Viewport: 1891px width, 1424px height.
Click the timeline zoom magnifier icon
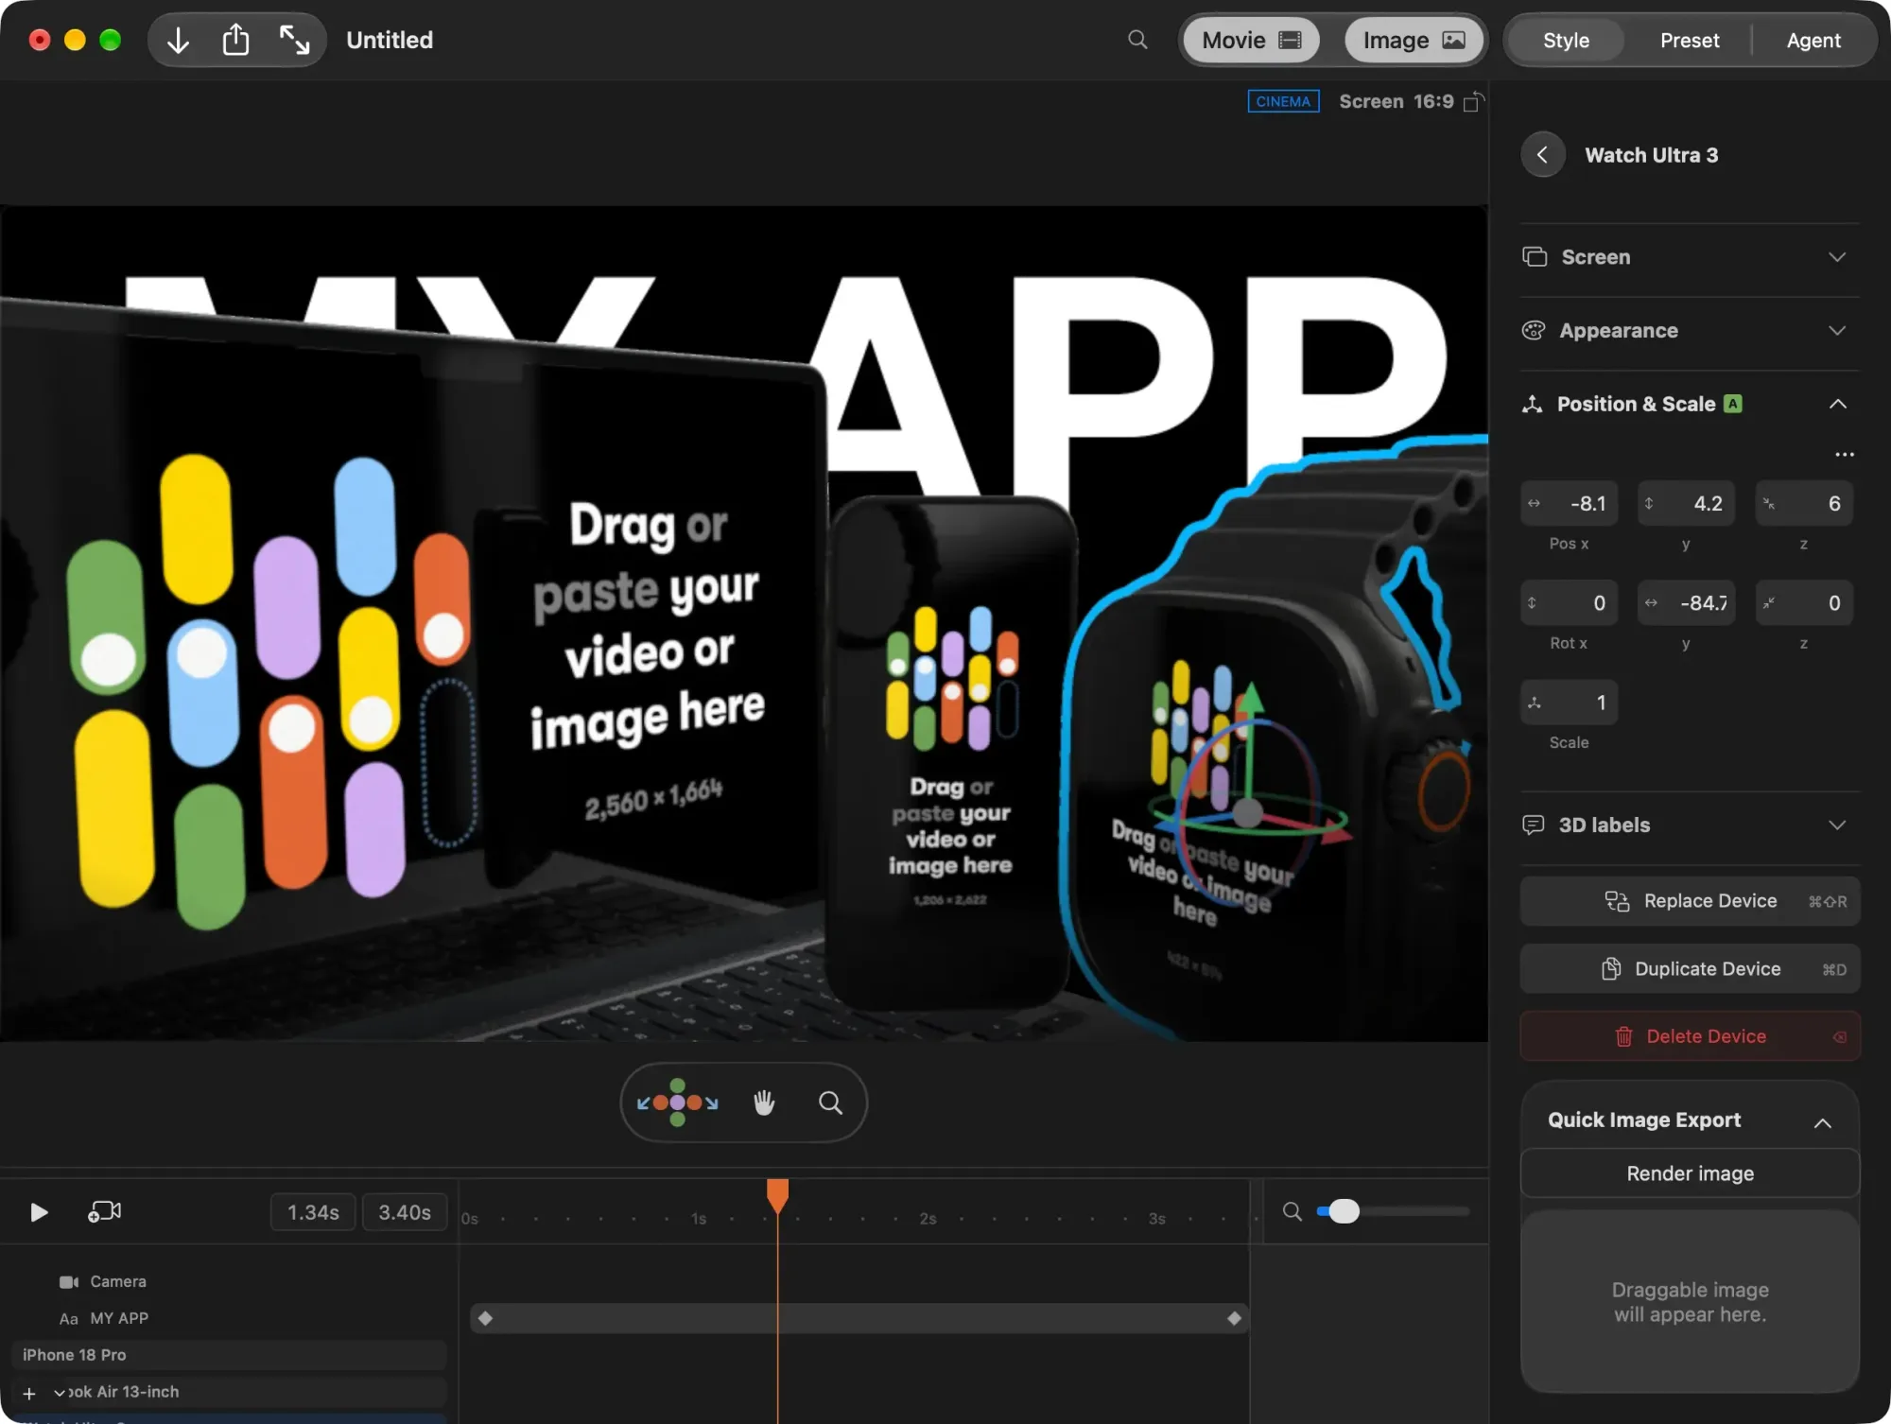[x=1292, y=1211]
